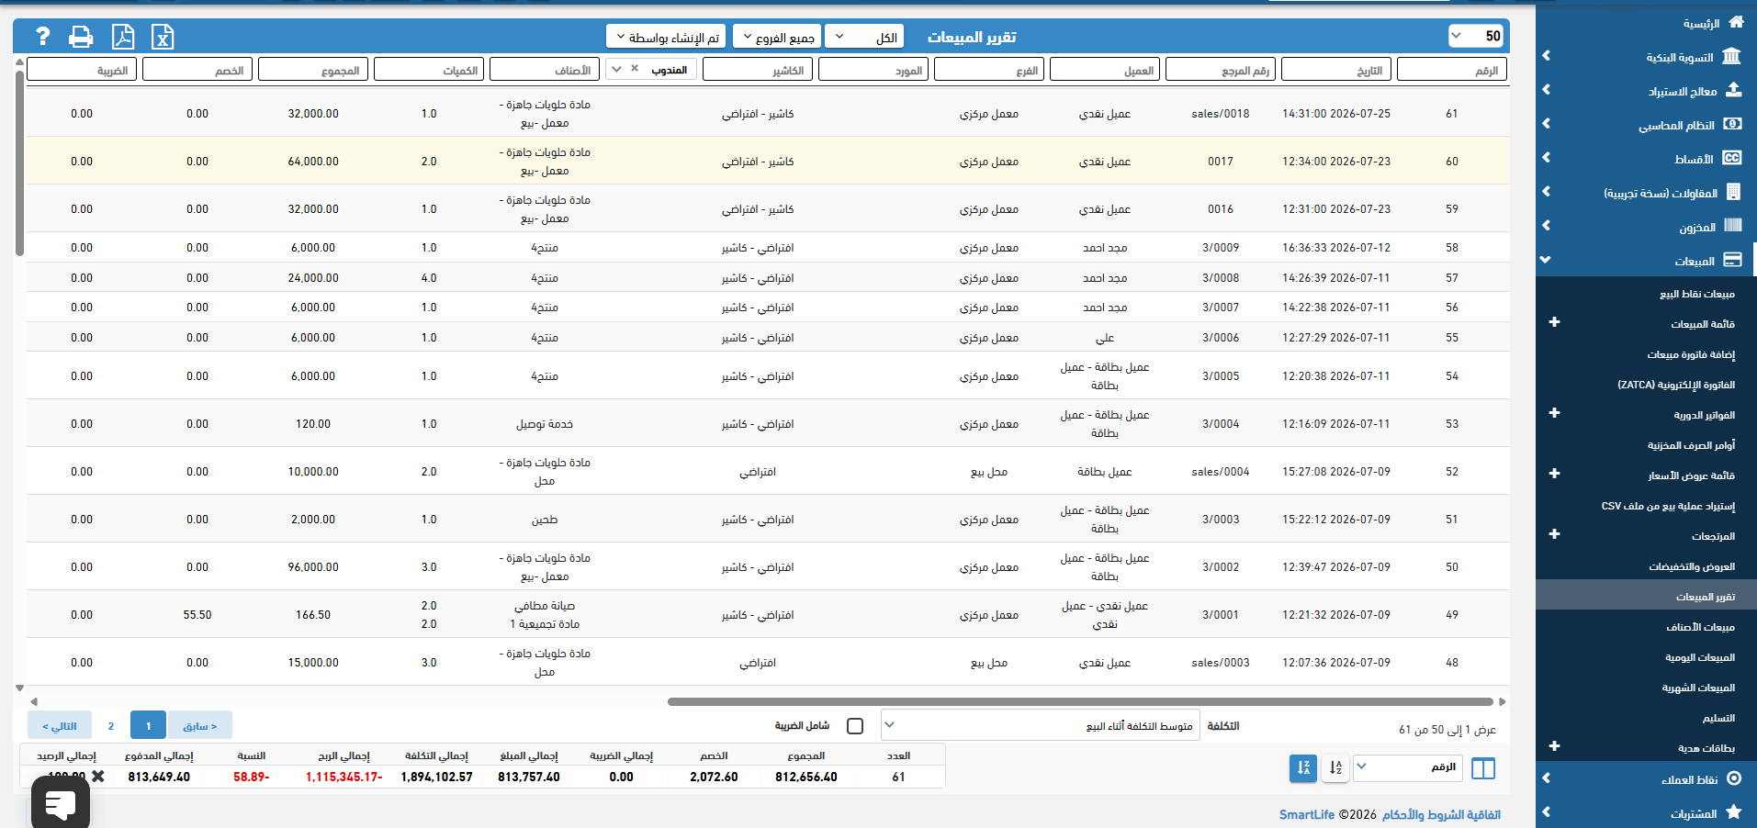Click the upload icon for معالج الاستيراد
The height and width of the screenshot is (828, 1757).
click(x=1733, y=90)
